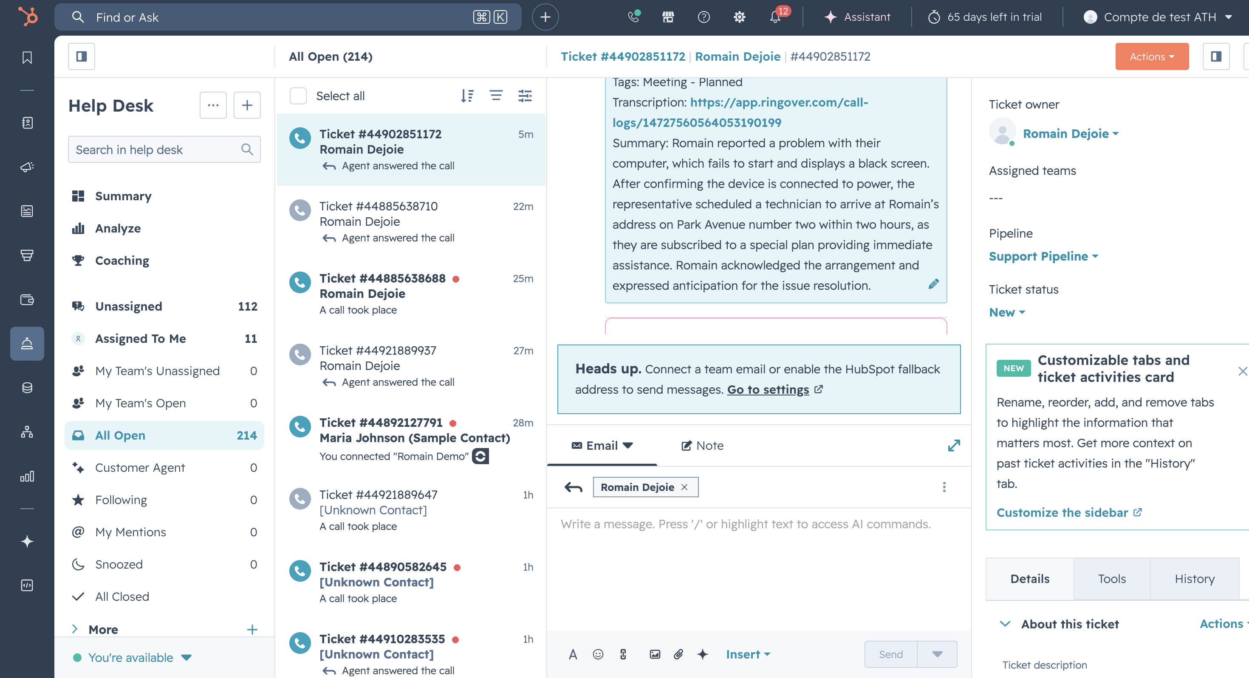Edit the call summary with pencil icon
1249x678 pixels.
click(x=933, y=284)
